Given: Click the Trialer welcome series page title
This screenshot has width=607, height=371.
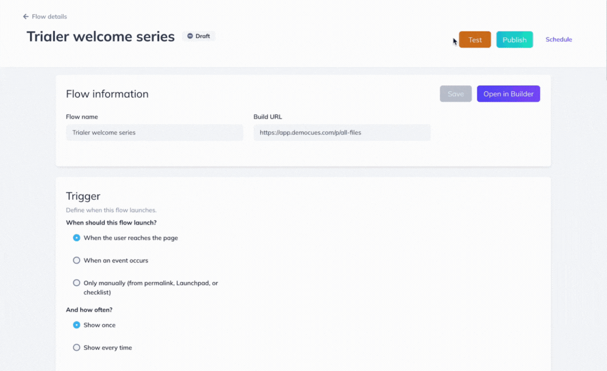Looking at the screenshot, I should (x=101, y=37).
